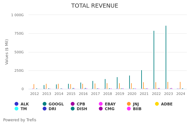Click the 2018 x-axis year label
The image size is (190, 127).
tap(107, 94)
